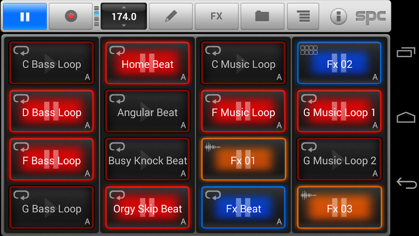Trigger the C Music Loop pad
Viewport: 419px width, 236px height.
pos(243,63)
